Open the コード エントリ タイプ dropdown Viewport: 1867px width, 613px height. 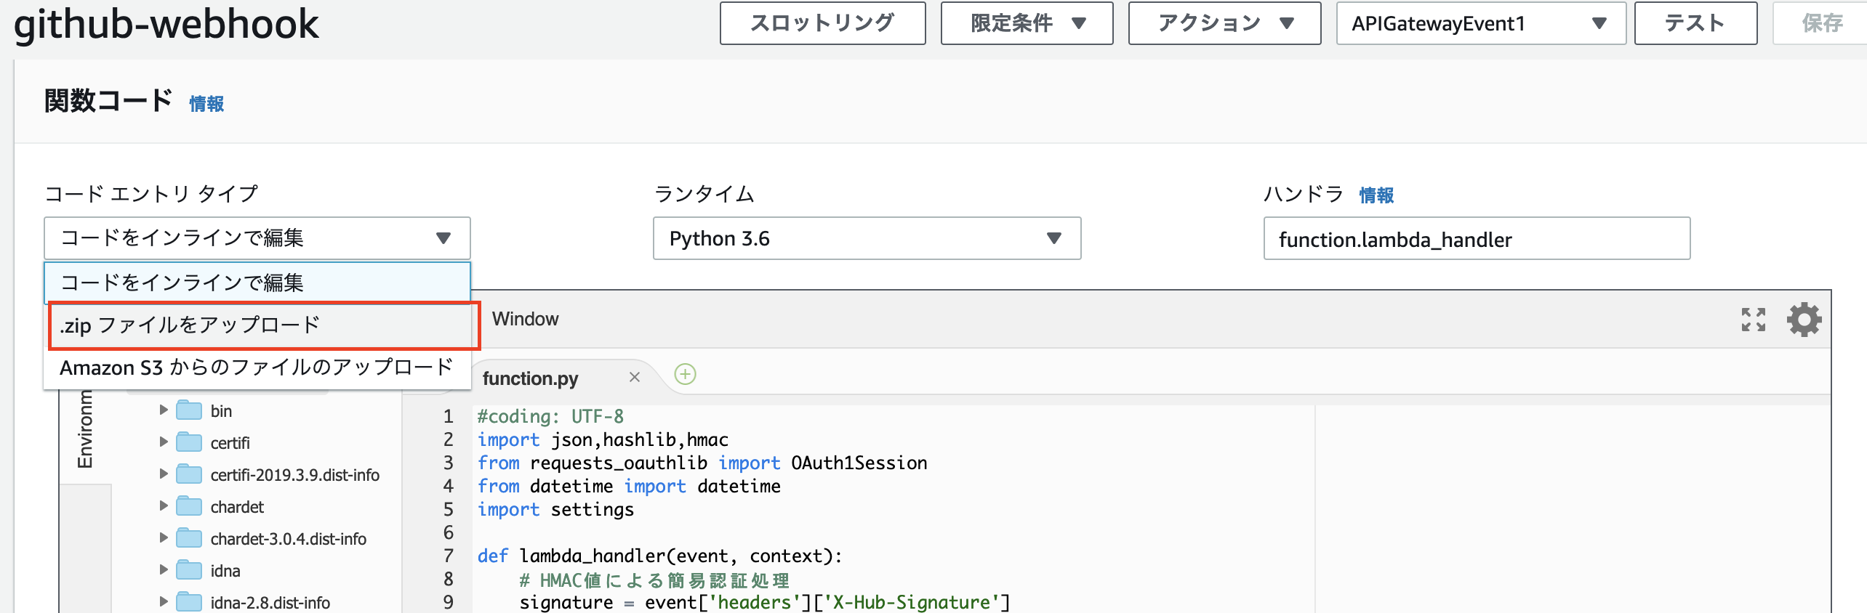click(x=257, y=238)
